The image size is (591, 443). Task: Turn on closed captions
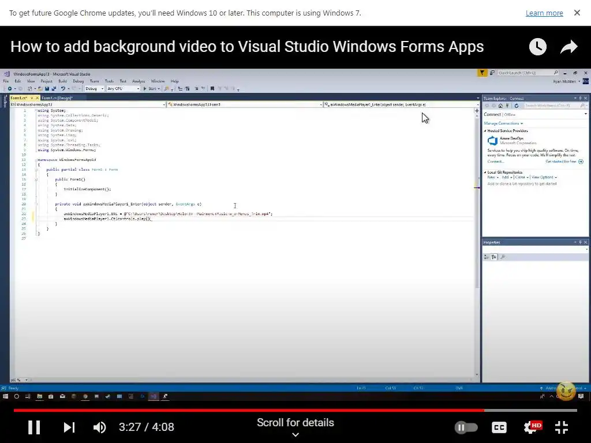click(x=499, y=427)
